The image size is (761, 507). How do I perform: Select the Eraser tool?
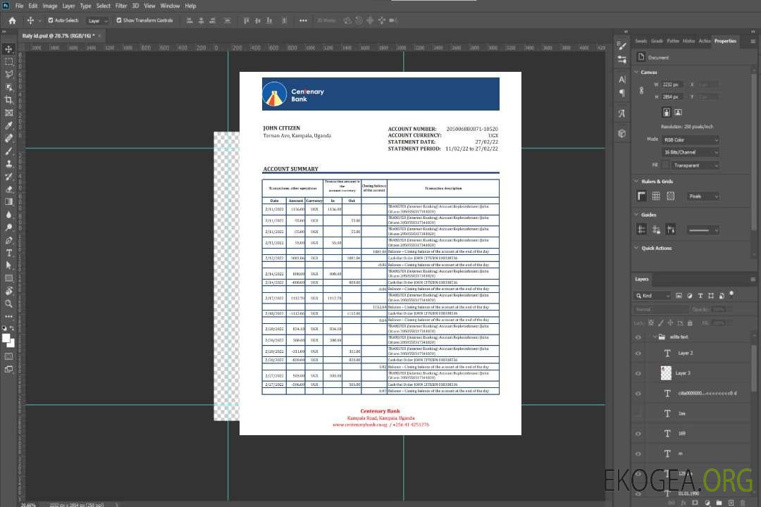(9, 189)
